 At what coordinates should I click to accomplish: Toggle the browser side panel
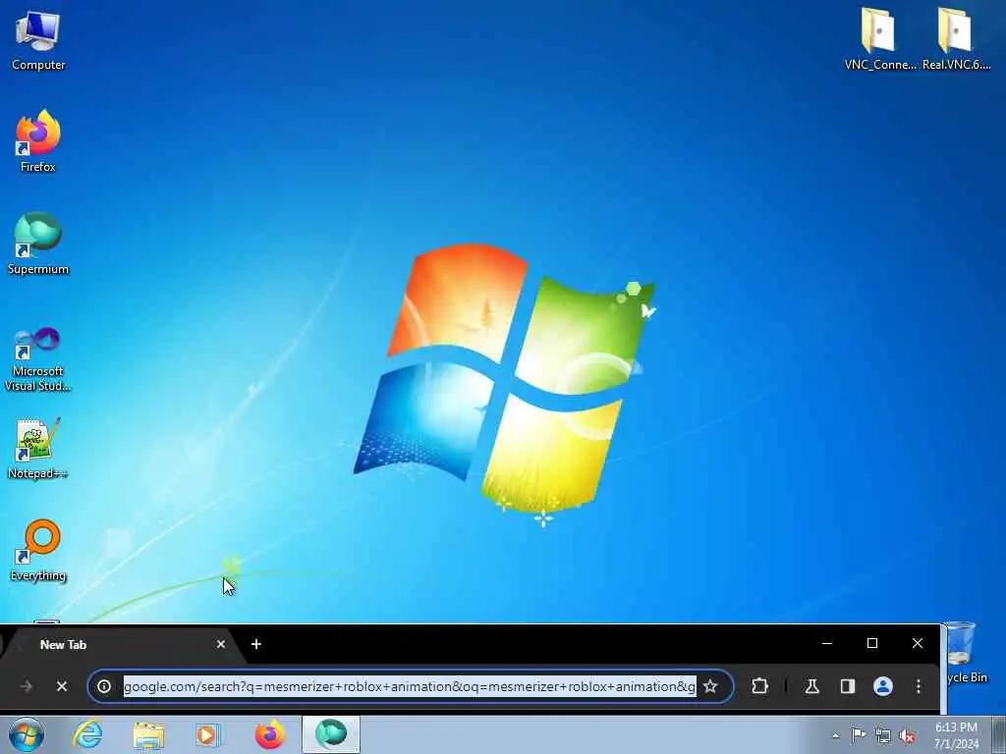click(848, 686)
